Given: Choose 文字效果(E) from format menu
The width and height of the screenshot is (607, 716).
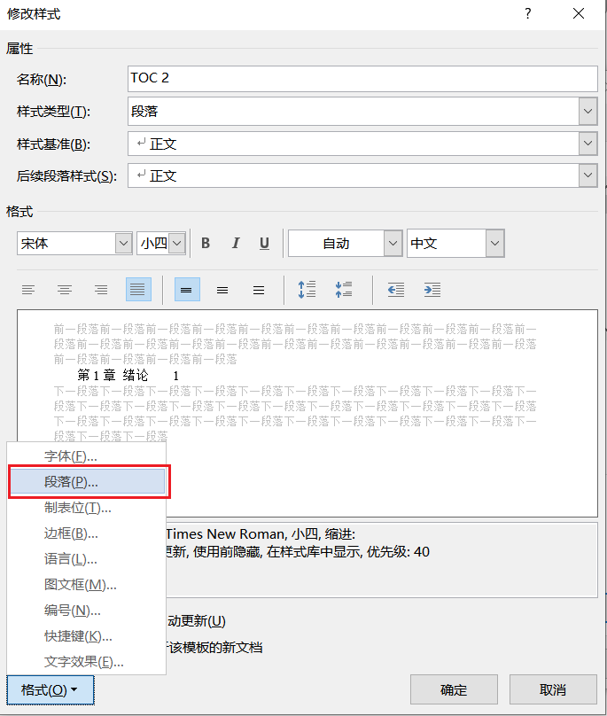Looking at the screenshot, I should coord(87,662).
